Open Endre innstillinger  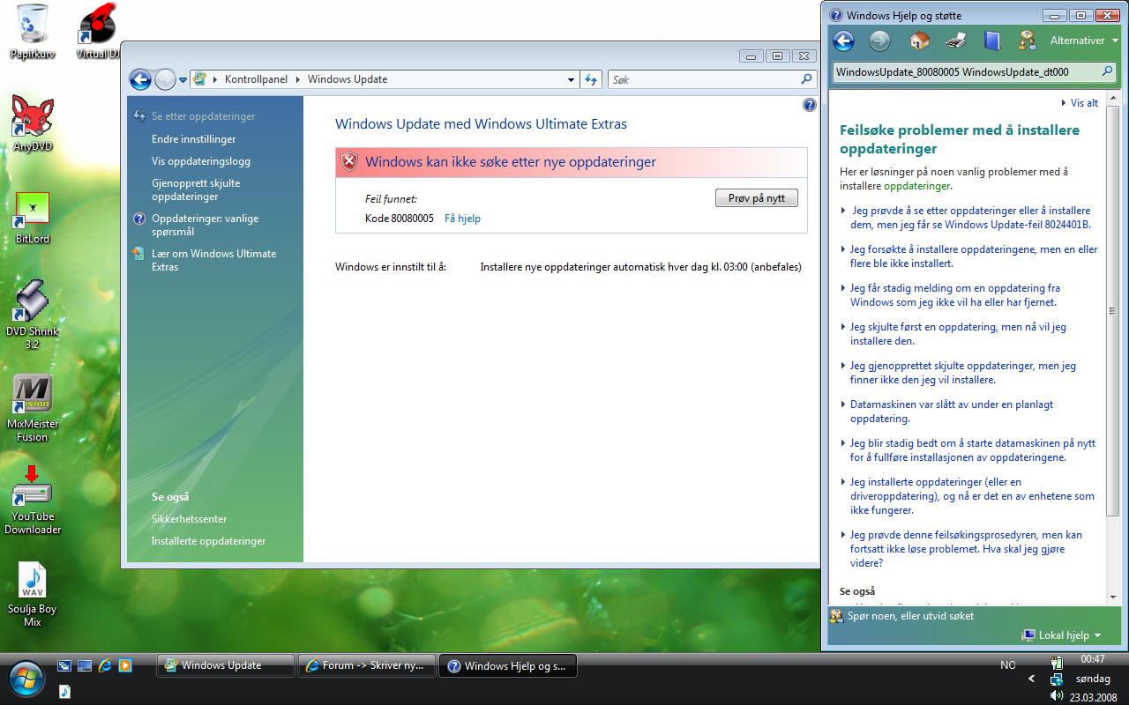click(193, 139)
